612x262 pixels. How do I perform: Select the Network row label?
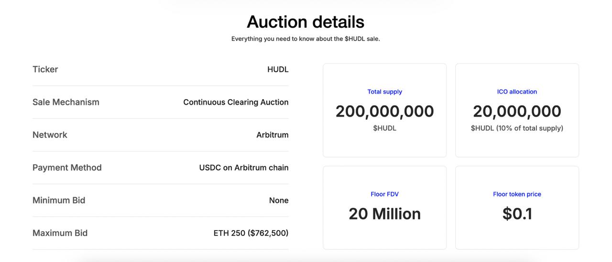click(x=50, y=135)
